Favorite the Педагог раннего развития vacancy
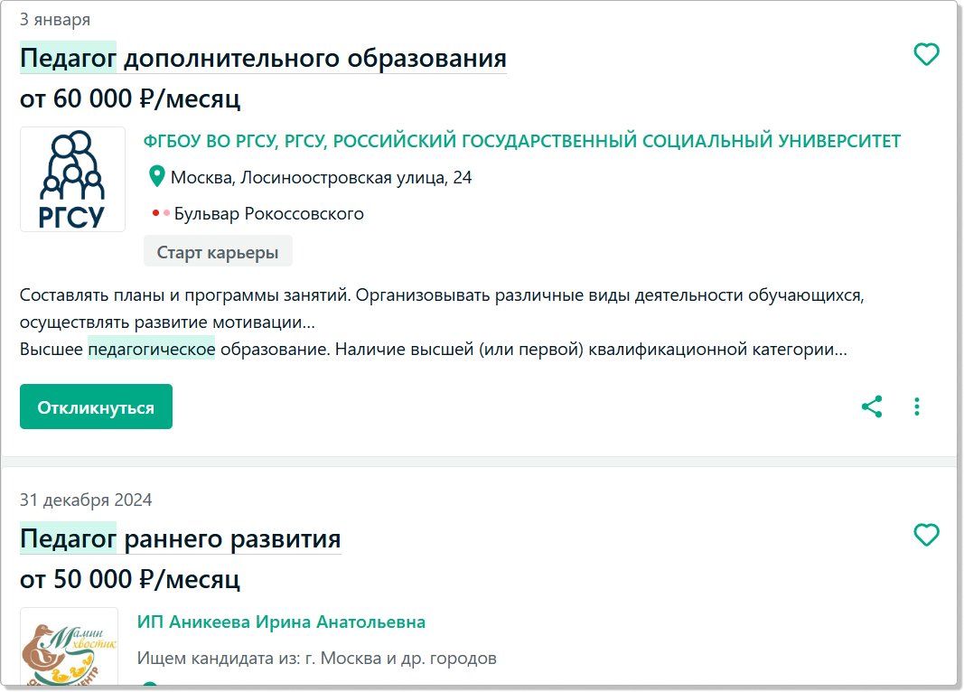The width and height of the screenshot is (964, 692). point(926,536)
